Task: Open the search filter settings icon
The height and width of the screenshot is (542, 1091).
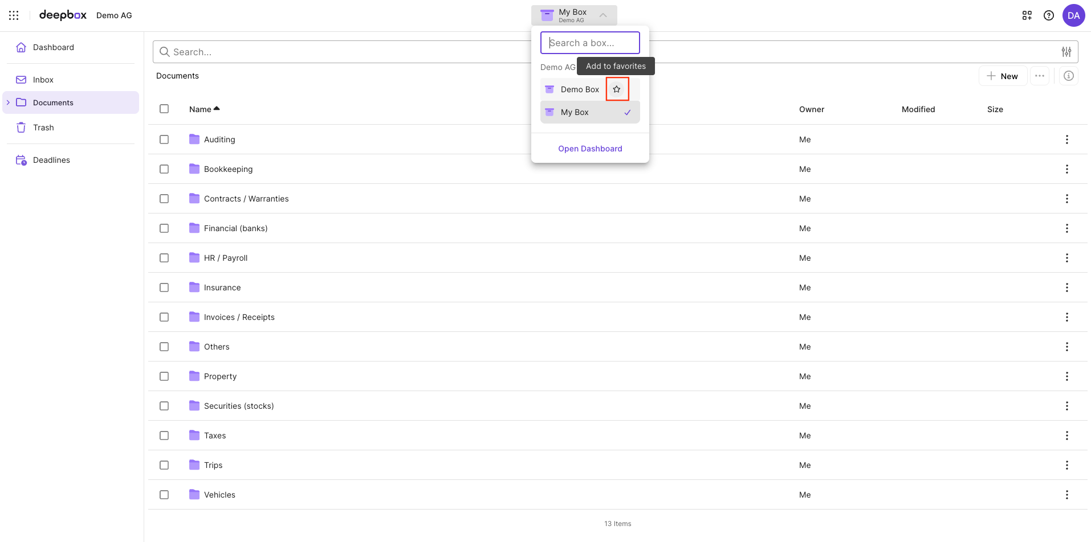Action: point(1066,52)
